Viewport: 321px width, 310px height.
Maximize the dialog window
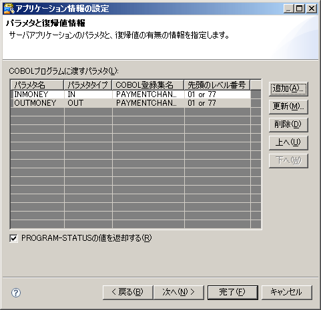[300, 9]
